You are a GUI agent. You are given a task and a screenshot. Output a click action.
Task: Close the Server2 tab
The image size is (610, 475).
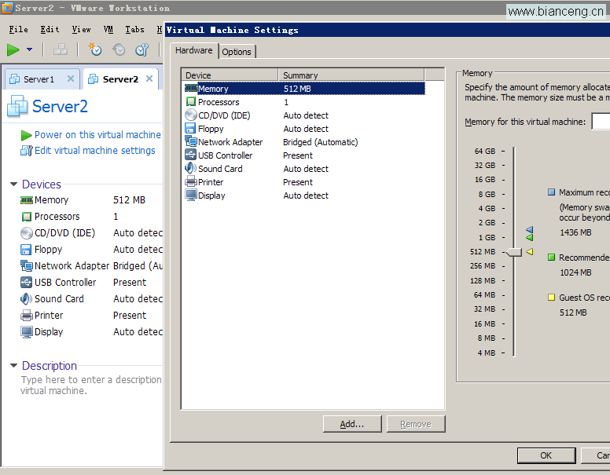tap(149, 79)
